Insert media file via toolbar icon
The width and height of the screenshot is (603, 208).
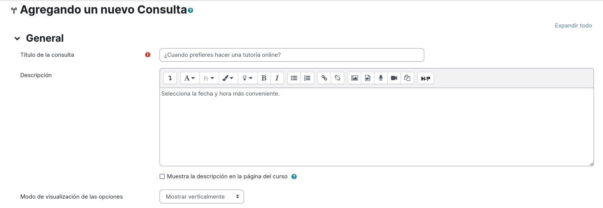tap(368, 78)
